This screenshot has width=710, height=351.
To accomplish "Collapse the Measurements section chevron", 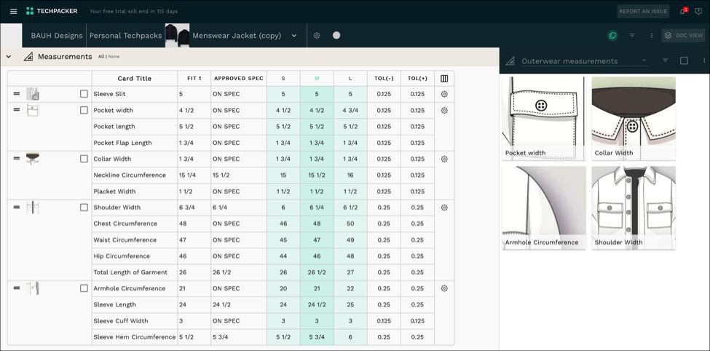I will [9, 57].
